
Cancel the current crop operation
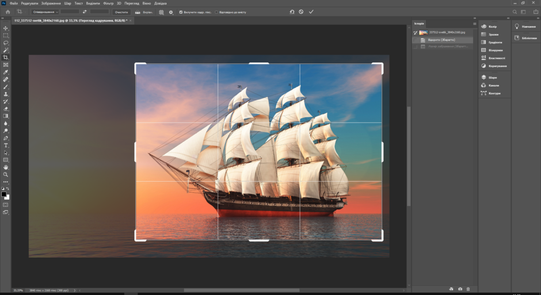[x=301, y=12]
